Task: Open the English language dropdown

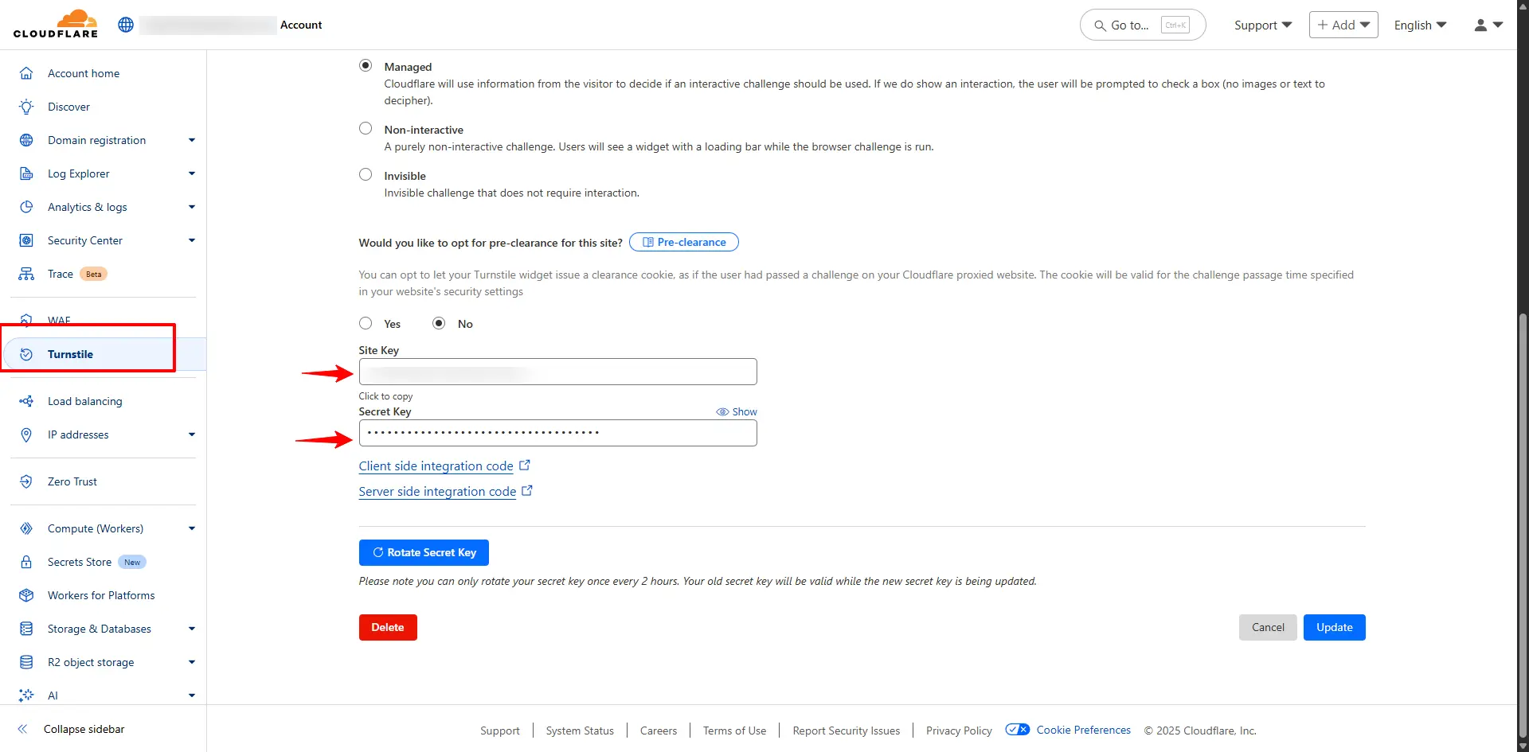Action: [x=1420, y=25]
